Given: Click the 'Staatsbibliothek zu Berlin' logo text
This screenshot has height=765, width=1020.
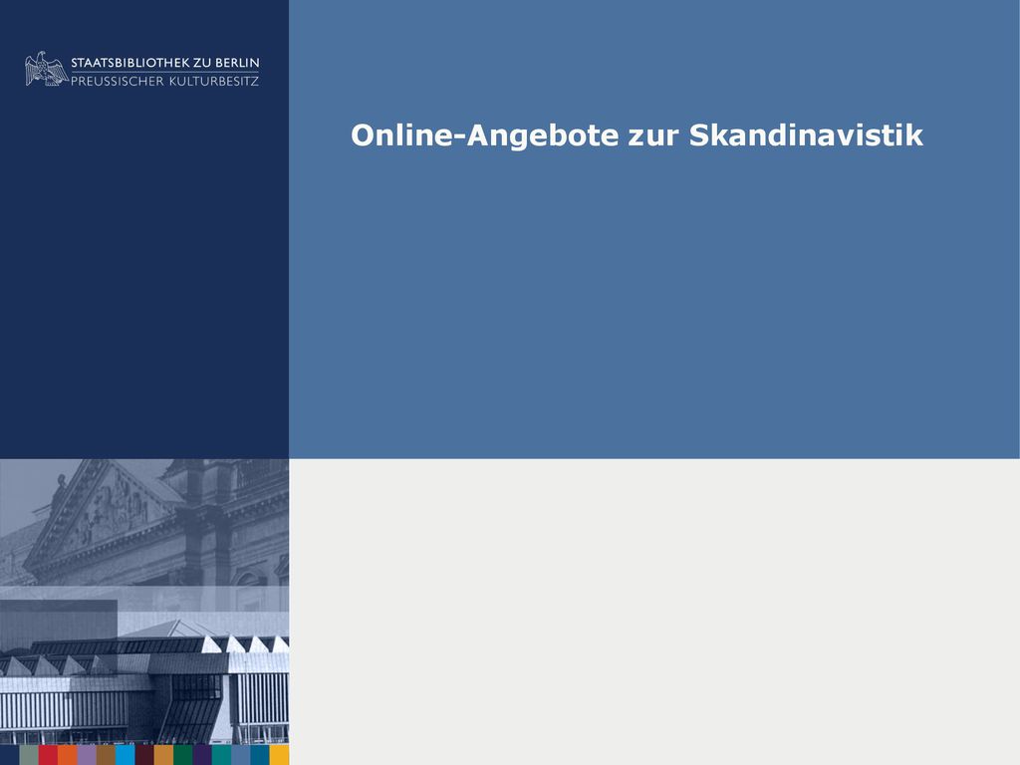Looking at the screenshot, I should click(165, 63).
